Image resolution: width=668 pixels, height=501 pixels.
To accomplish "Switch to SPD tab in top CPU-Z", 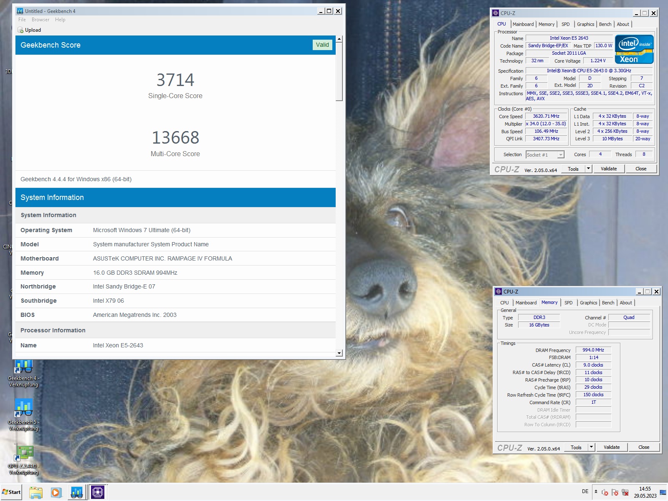I will tap(566, 24).
